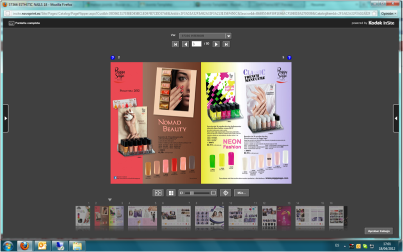Click the page icon beside the URL
This screenshot has width=403, height=252.
pyautogui.click(x=8, y=13)
